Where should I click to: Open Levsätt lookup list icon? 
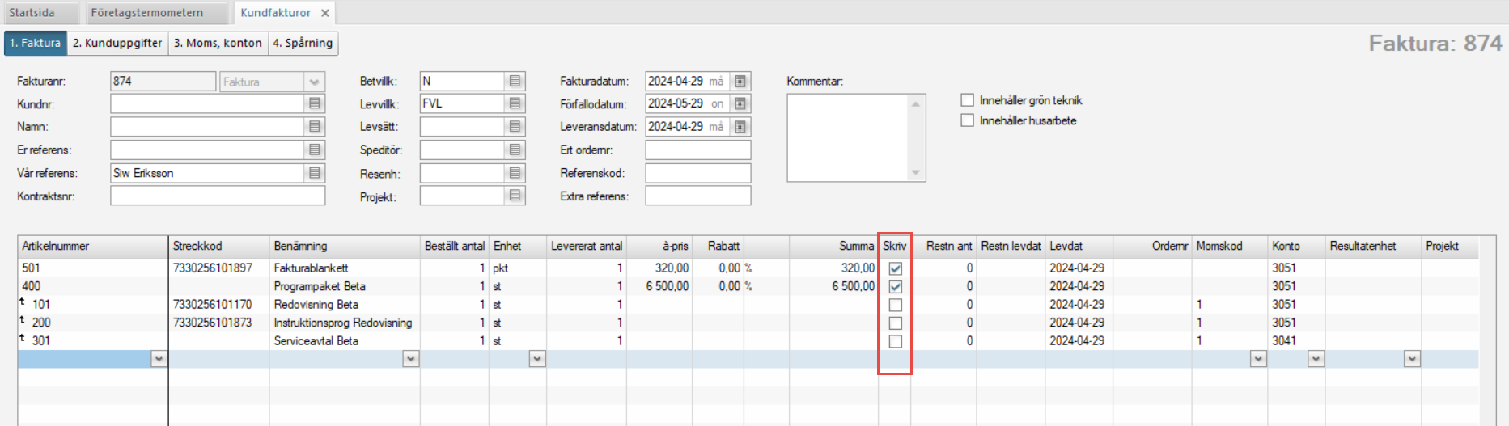tap(515, 127)
